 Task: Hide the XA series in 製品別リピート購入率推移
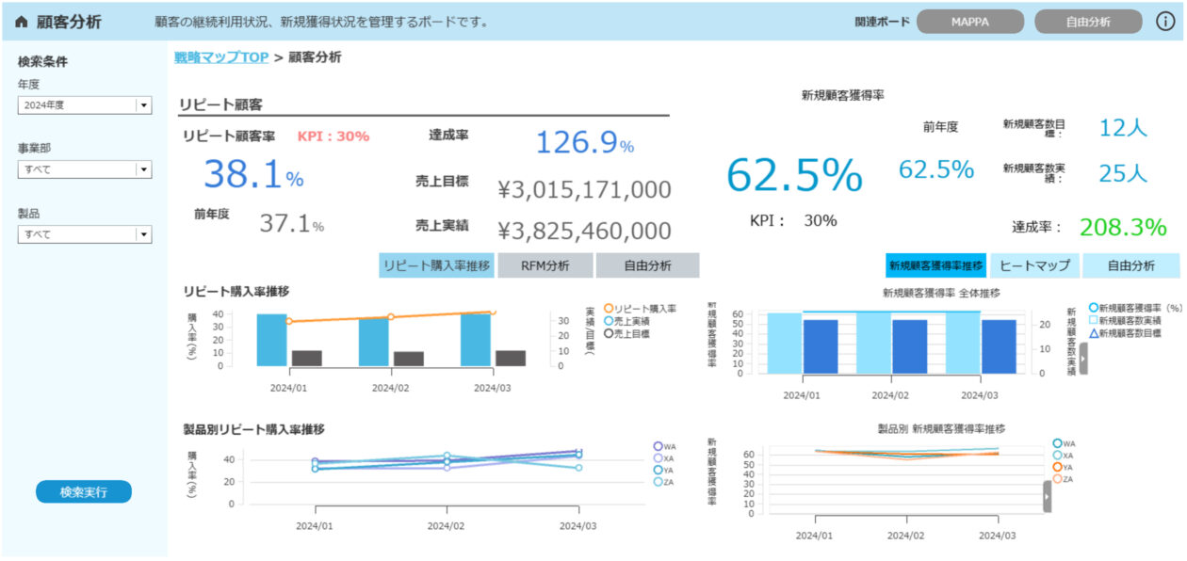(664, 458)
